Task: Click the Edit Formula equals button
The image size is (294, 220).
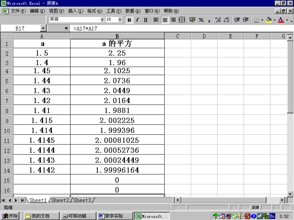Action: [66, 28]
